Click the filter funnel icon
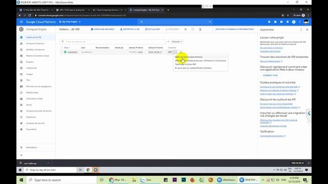This screenshot has width=328, height=184. point(63,42)
